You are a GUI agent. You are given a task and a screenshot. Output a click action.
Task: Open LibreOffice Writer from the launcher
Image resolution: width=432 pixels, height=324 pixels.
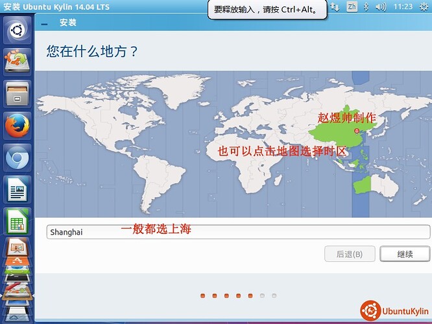coord(17,189)
